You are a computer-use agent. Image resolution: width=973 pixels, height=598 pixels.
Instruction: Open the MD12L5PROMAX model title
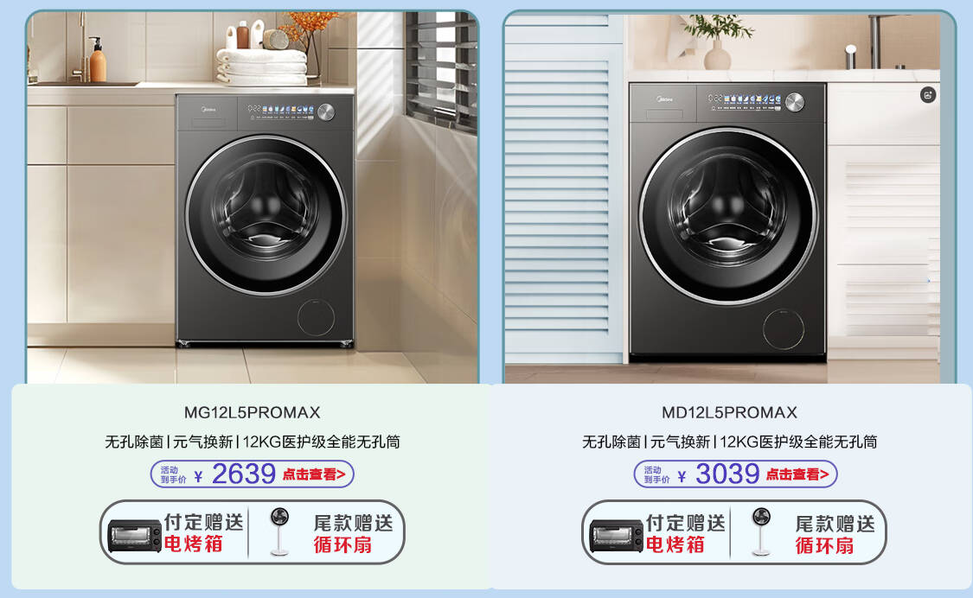tap(729, 412)
